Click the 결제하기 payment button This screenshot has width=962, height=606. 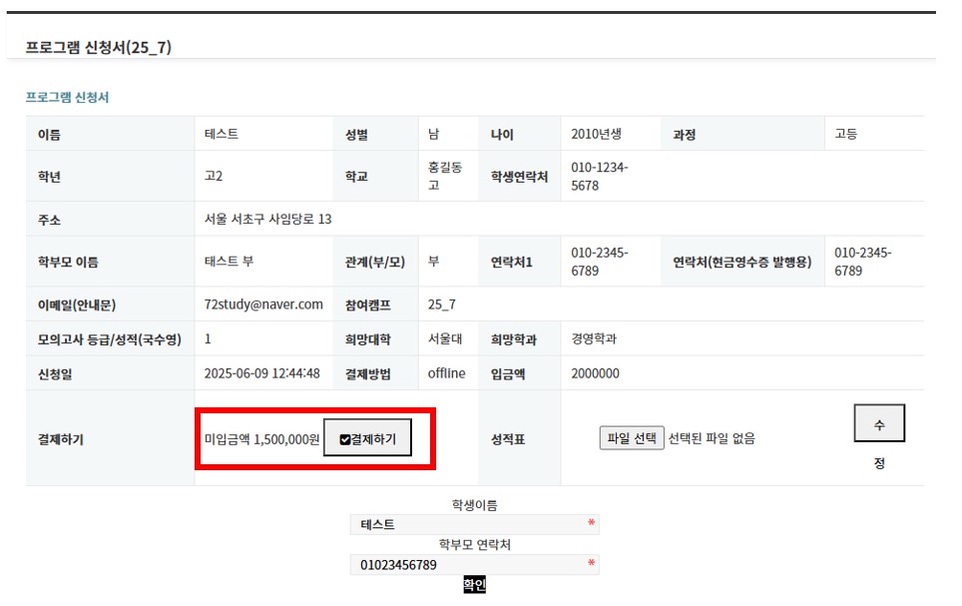tap(367, 437)
